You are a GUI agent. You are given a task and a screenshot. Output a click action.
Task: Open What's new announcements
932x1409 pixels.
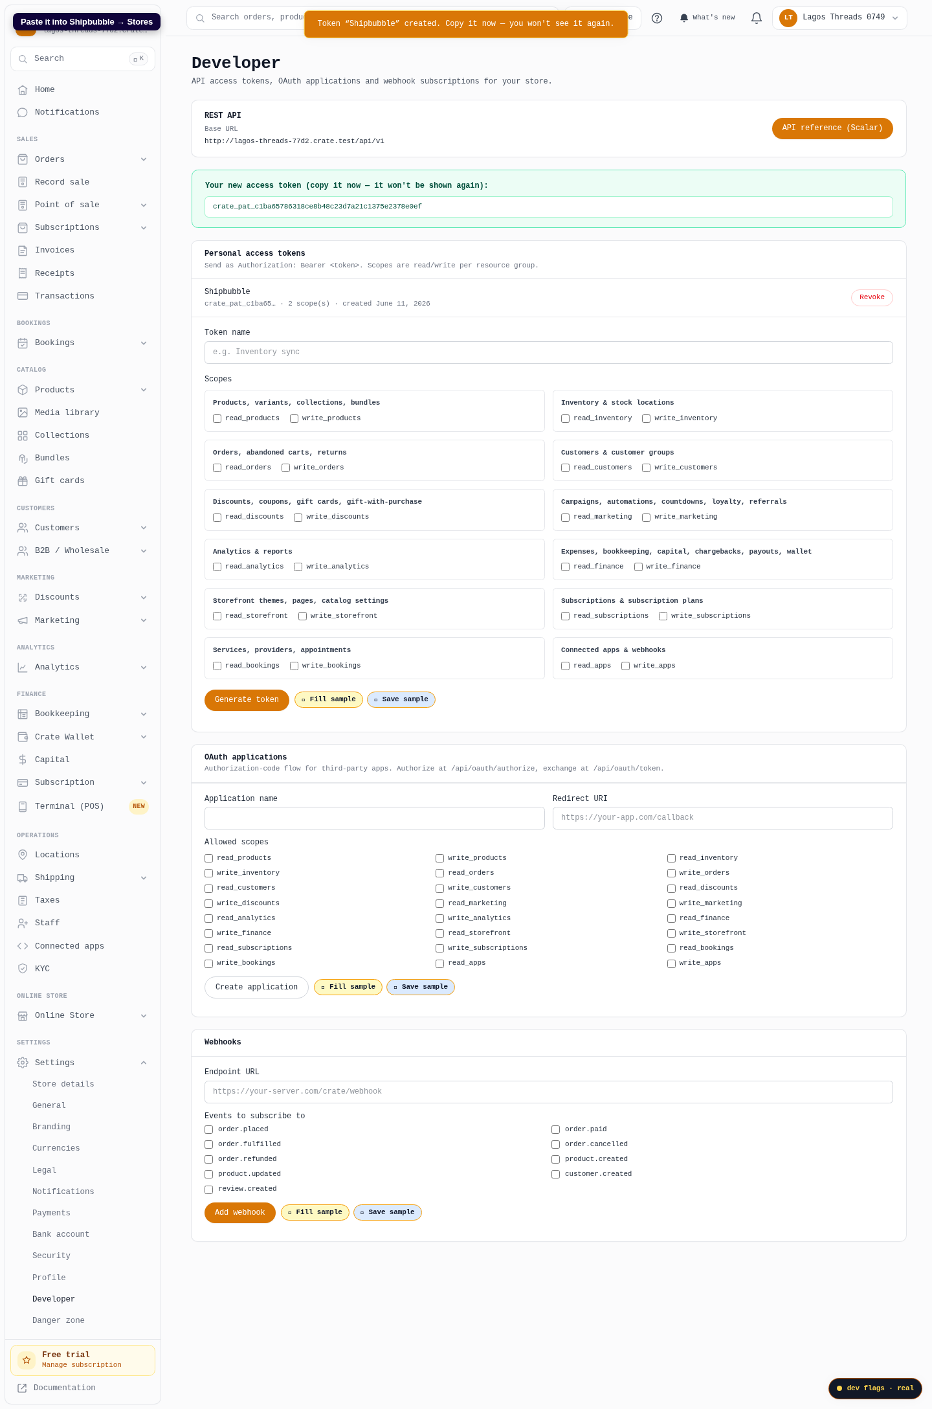[707, 18]
